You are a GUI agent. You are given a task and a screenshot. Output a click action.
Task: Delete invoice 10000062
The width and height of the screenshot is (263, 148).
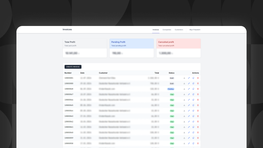(x=198, y=122)
